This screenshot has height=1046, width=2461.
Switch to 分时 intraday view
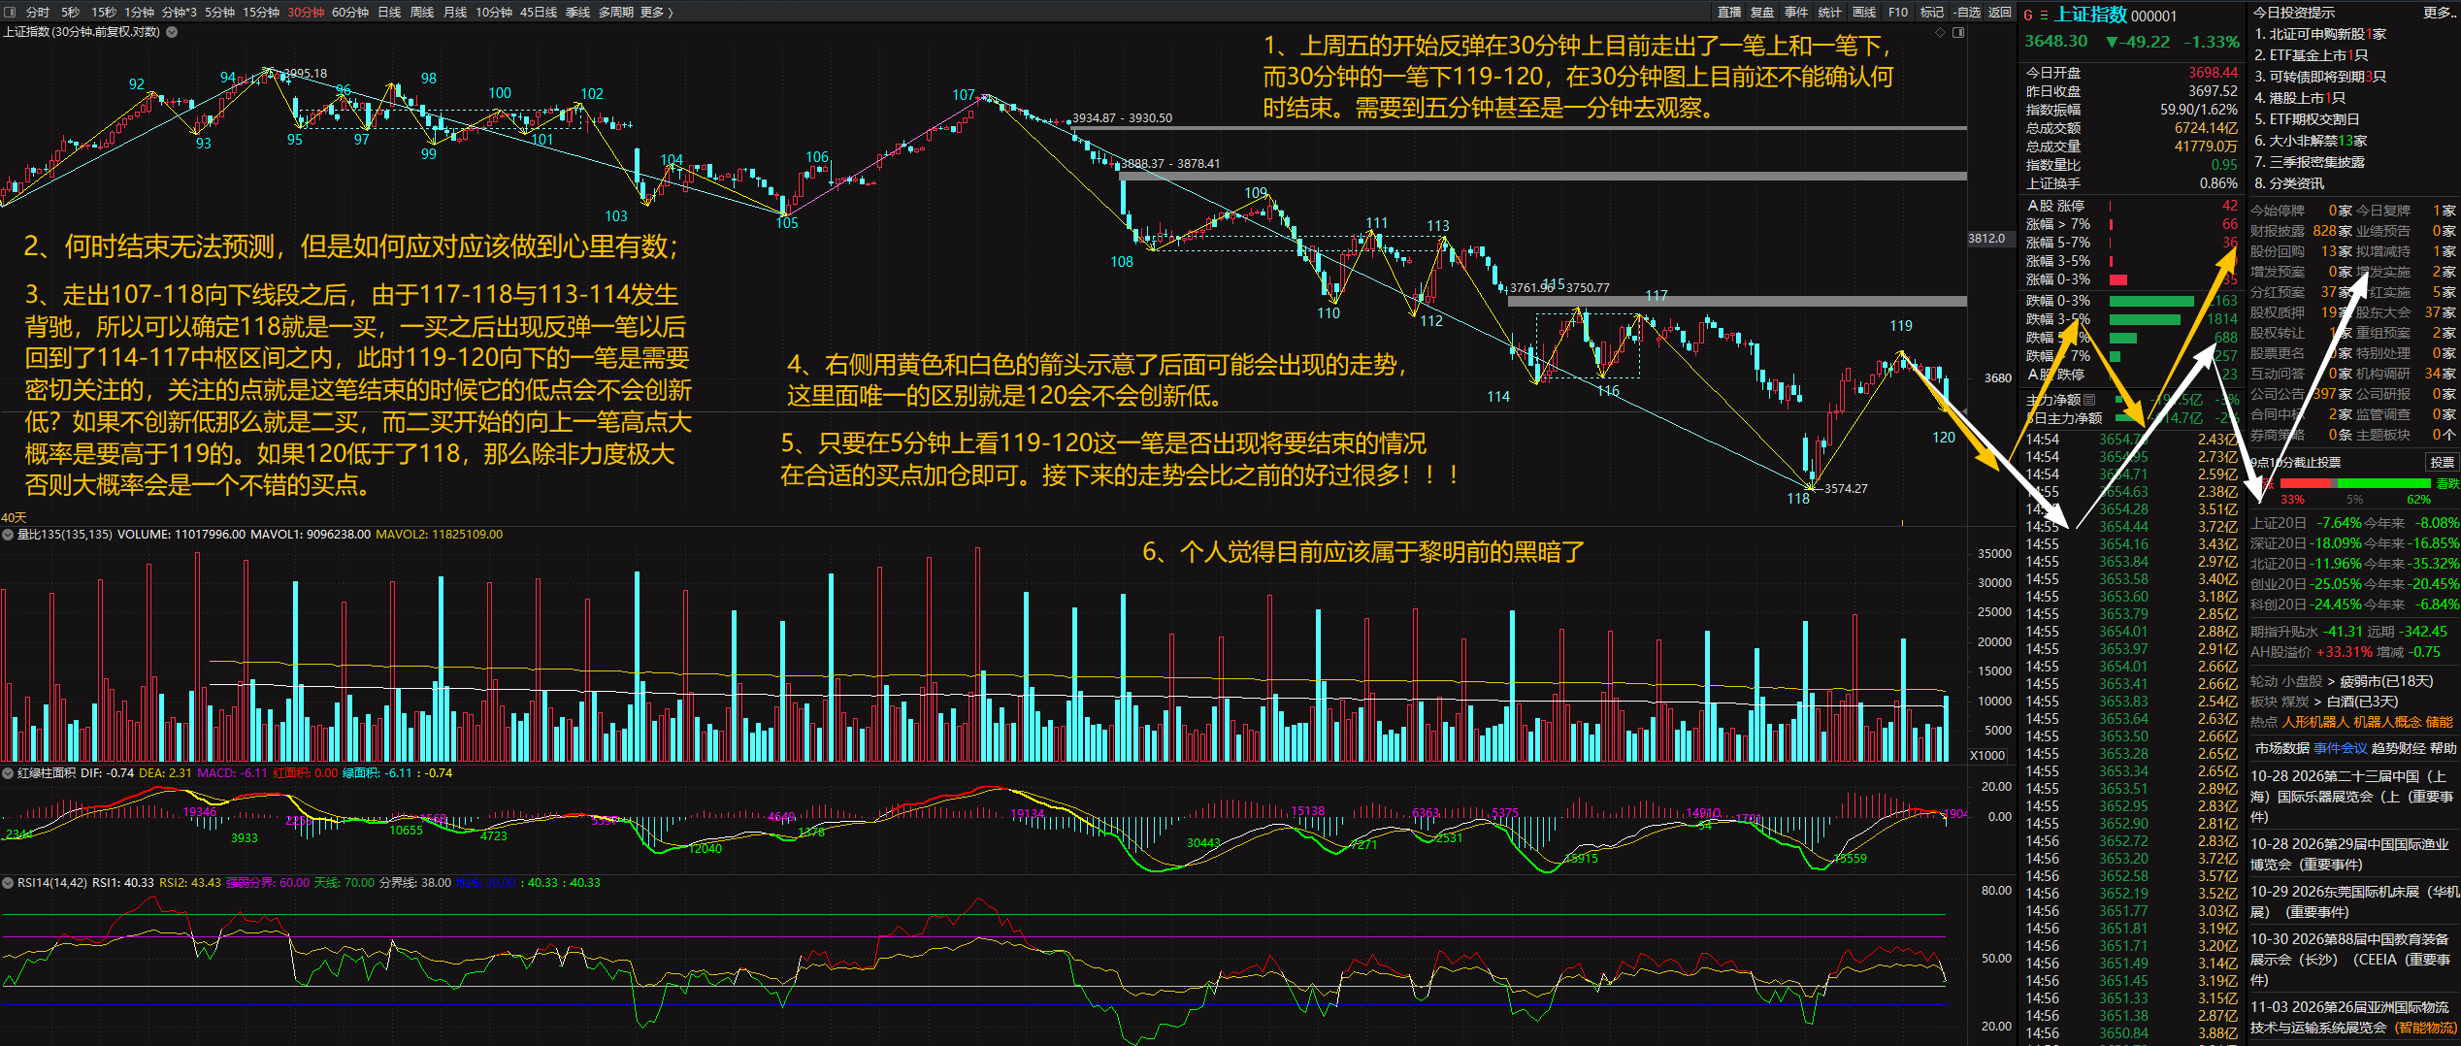pos(38,12)
